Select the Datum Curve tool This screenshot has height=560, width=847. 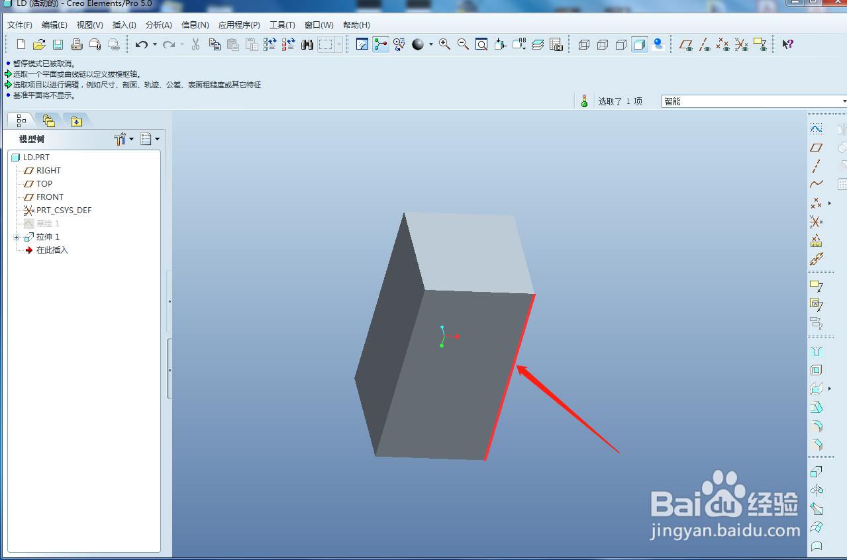point(817,184)
